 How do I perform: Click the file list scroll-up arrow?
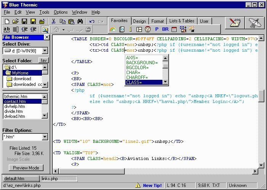tap(45, 97)
